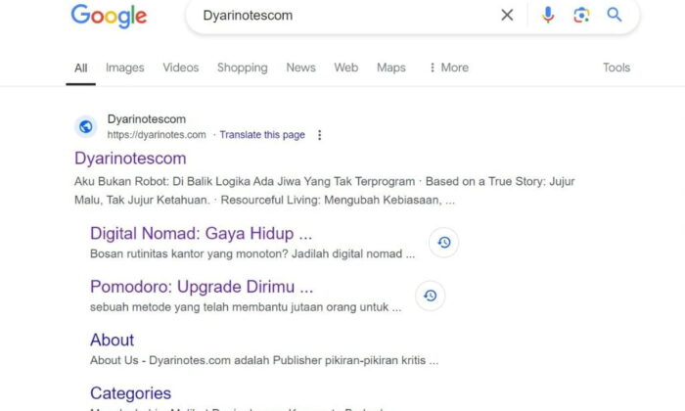Start voice search with microphone icon
This screenshot has height=411, width=685.
(548, 16)
